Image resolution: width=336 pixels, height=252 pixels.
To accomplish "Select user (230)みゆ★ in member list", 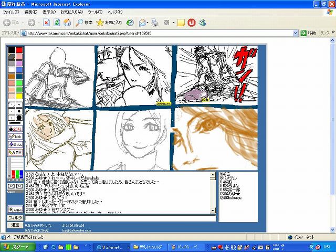I will pyautogui.click(x=230, y=194).
